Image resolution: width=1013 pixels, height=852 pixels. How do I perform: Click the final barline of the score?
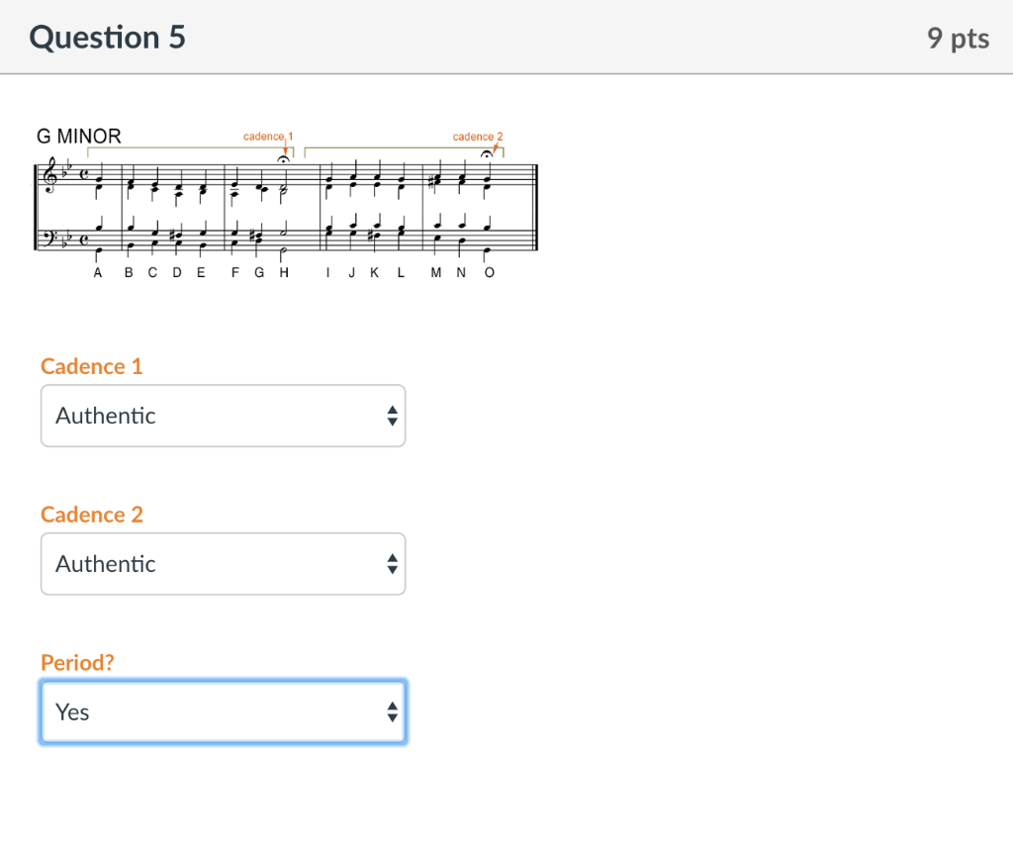[535, 201]
